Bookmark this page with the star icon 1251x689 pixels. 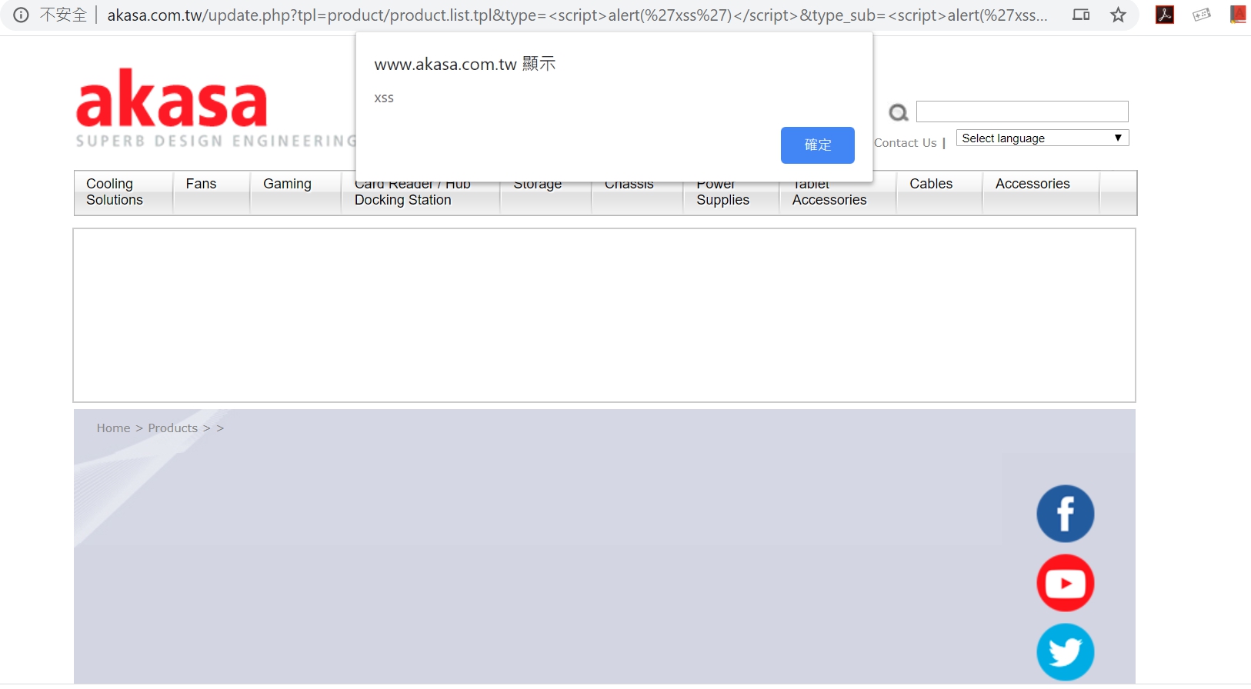[x=1118, y=15]
